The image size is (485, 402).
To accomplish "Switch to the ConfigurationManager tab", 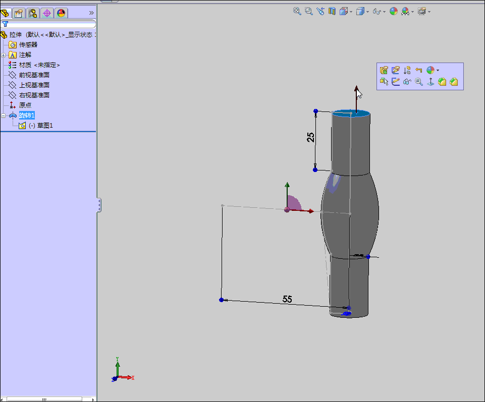I will coord(33,14).
